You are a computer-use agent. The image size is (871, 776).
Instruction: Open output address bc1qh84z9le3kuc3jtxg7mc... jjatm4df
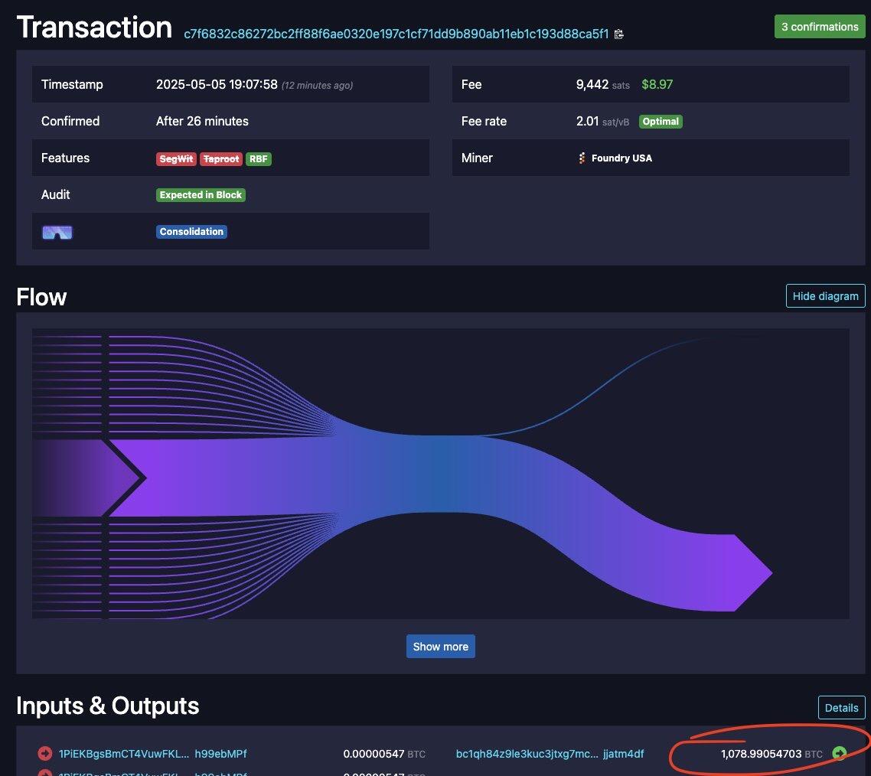550,754
